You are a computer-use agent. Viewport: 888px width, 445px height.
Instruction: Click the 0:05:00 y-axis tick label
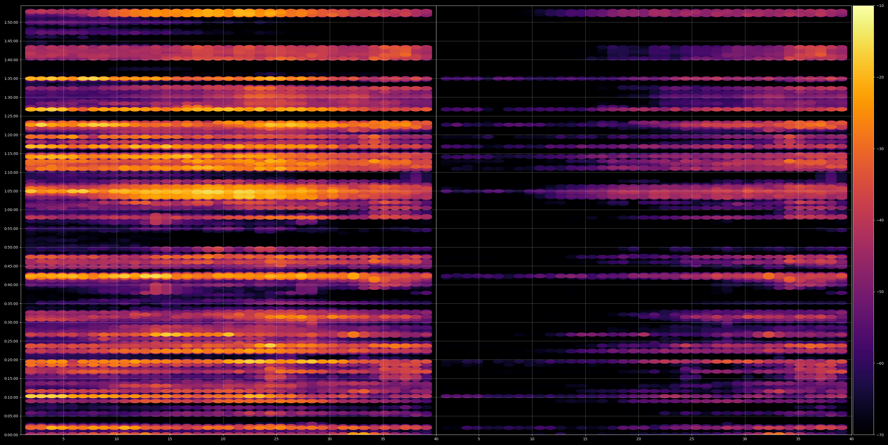click(11, 416)
